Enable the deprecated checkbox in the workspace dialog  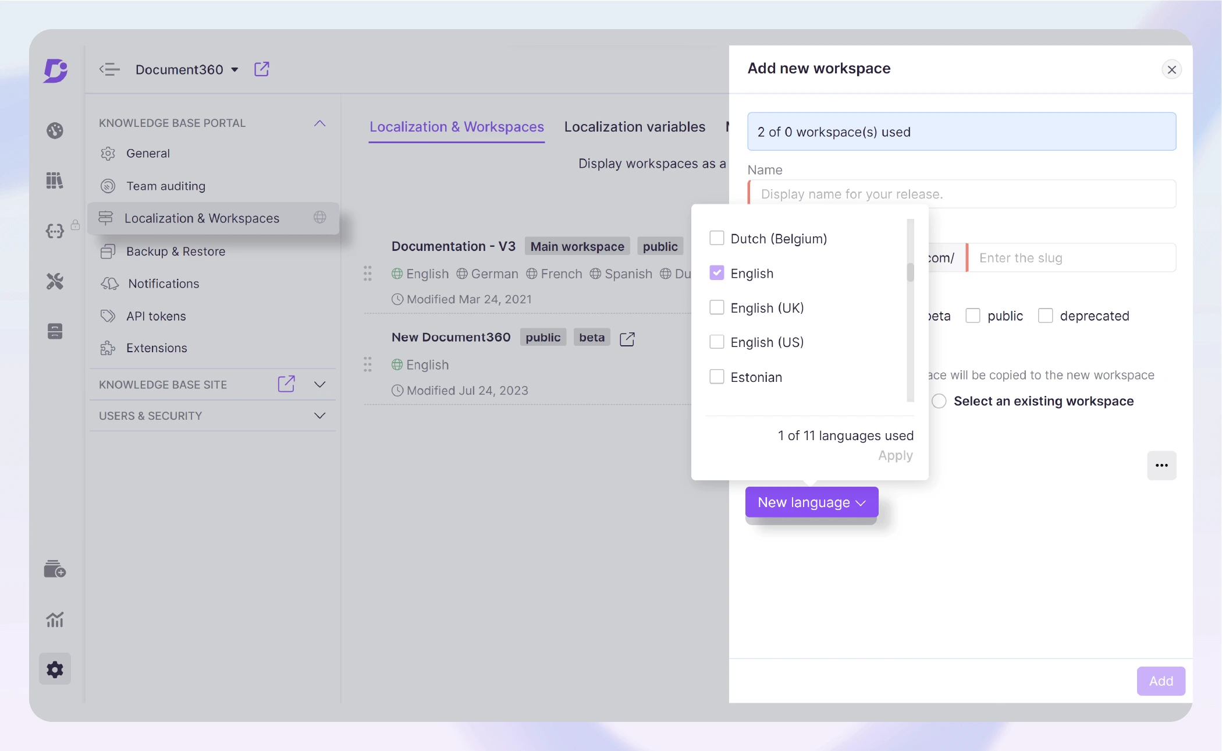click(x=1045, y=315)
